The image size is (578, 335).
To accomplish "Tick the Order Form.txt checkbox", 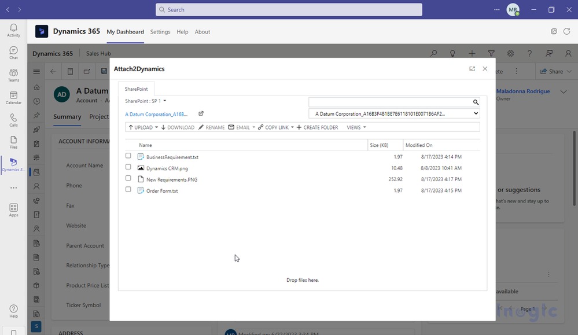I will point(128,189).
